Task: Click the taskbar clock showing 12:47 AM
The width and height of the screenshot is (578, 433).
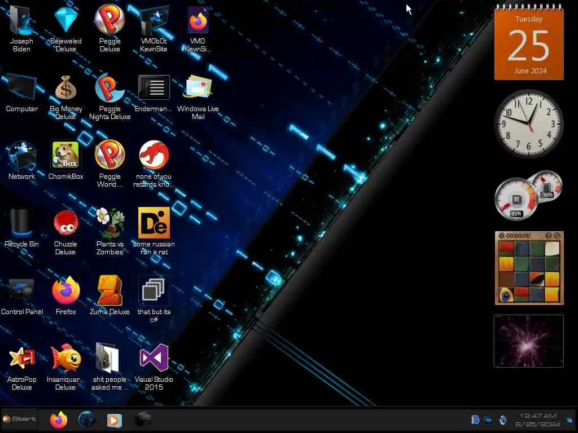Action: pyautogui.click(x=538, y=419)
